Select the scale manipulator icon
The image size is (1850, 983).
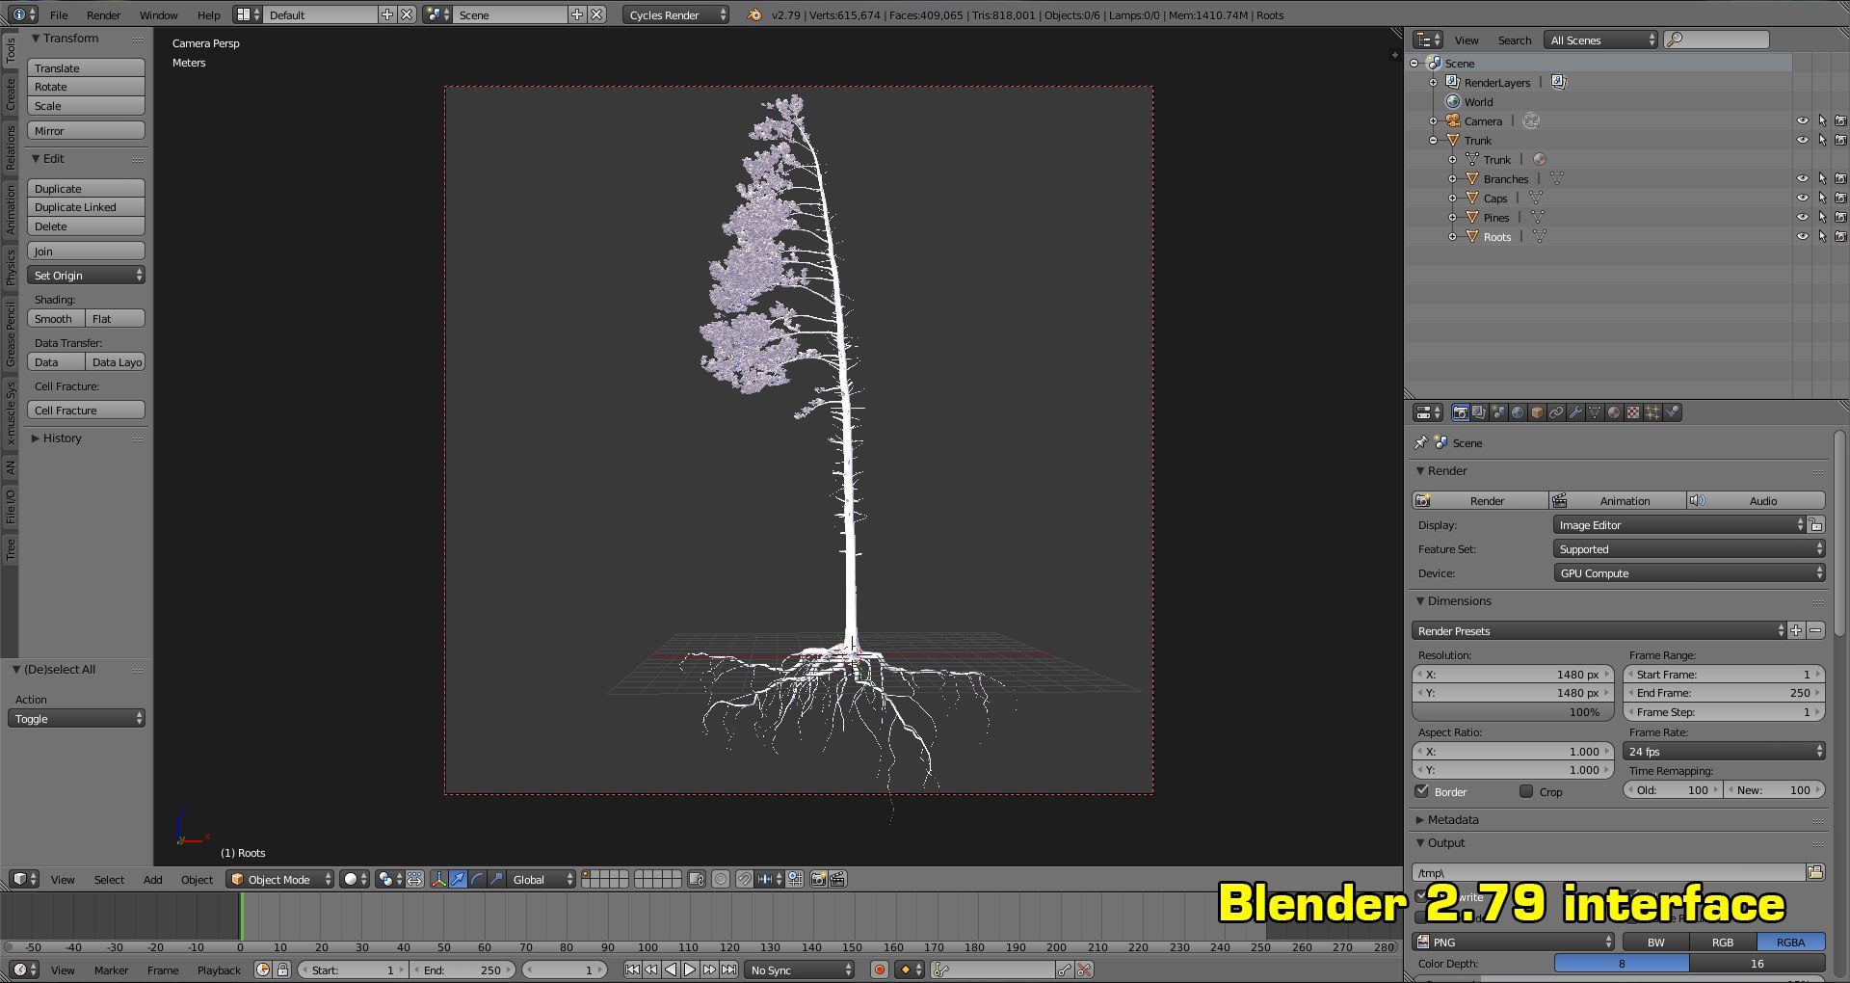tap(496, 879)
